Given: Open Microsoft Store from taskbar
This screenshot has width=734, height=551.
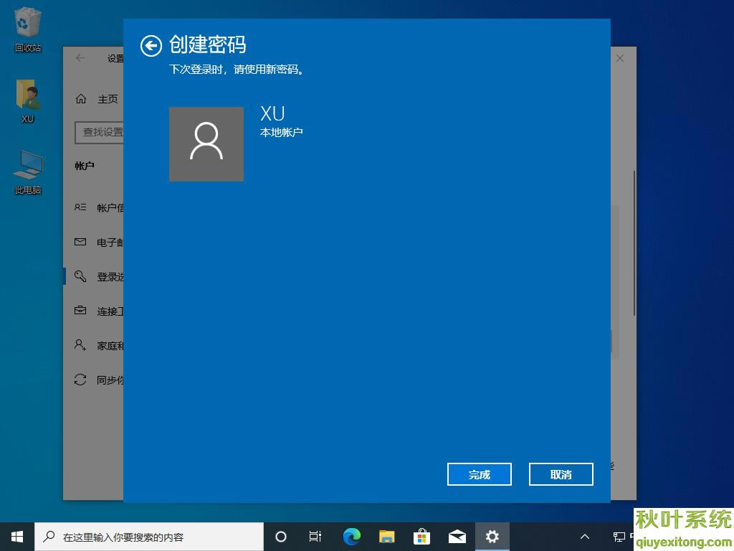Looking at the screenshot, I should (x=421, y=537).
